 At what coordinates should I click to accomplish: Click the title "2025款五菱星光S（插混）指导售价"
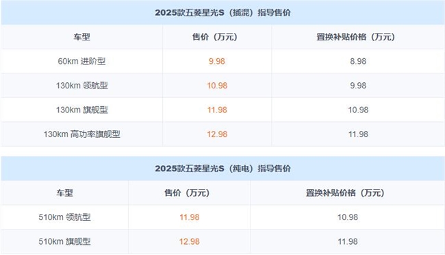coord(222,13)
